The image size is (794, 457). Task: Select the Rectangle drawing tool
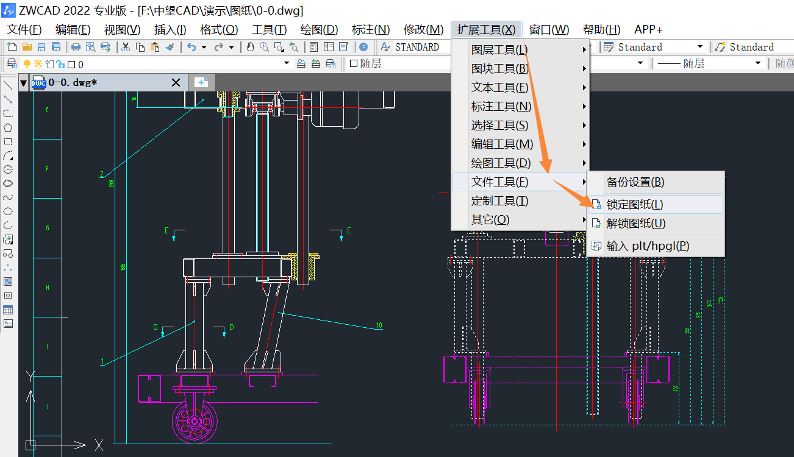(x=8, y=141)
